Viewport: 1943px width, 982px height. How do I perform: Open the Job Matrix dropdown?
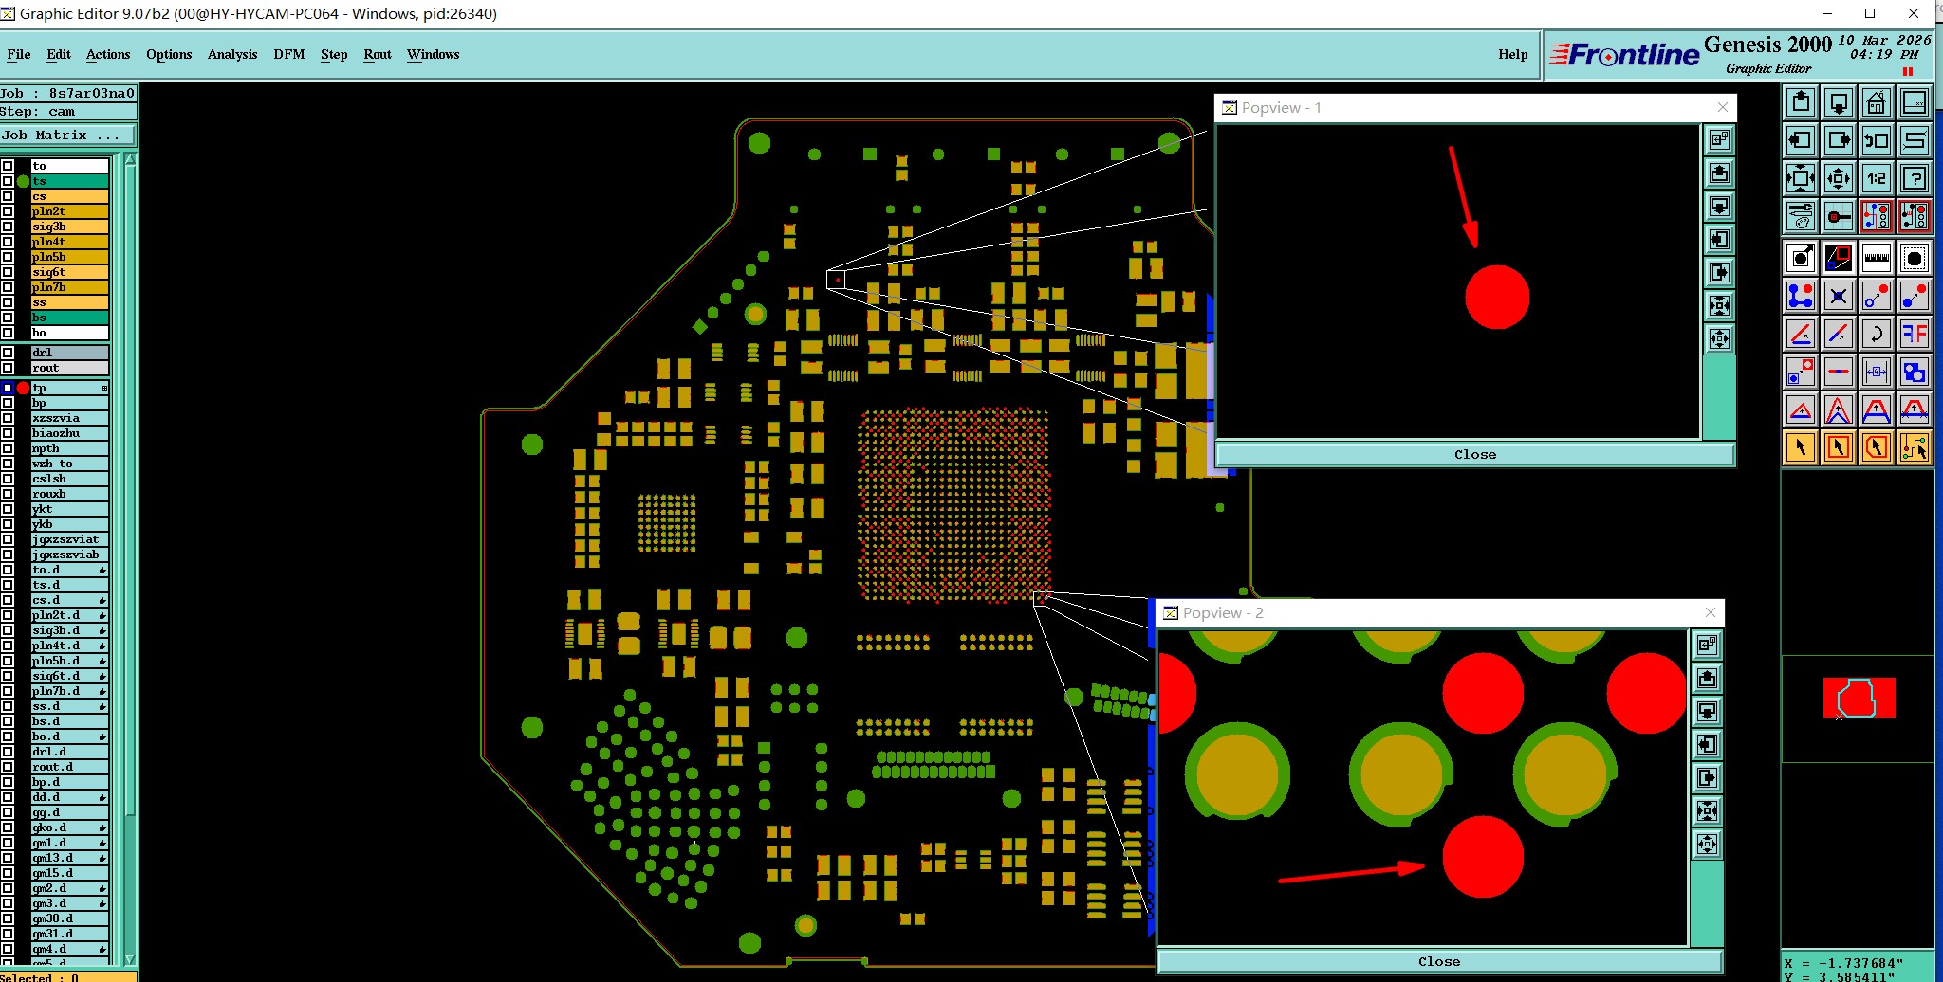(x=68, y=136)
